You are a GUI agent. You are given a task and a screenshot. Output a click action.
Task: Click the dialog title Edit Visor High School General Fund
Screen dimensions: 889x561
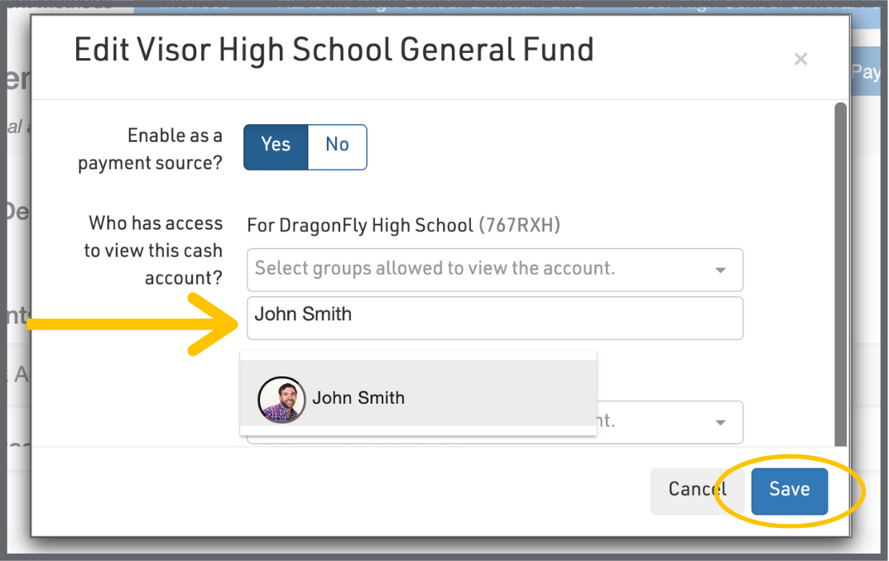click(334, 50)
